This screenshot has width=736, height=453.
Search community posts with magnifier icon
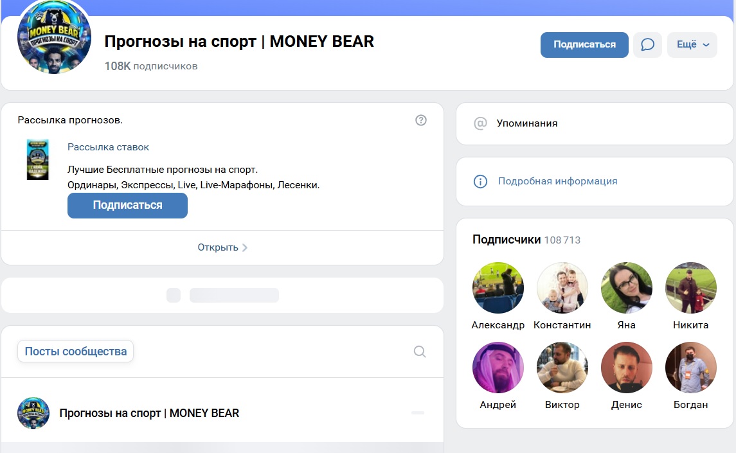click(x=420, y=351)
